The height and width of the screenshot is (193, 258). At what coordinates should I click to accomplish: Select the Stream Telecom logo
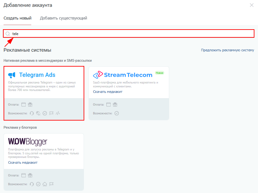coord(123,75)
